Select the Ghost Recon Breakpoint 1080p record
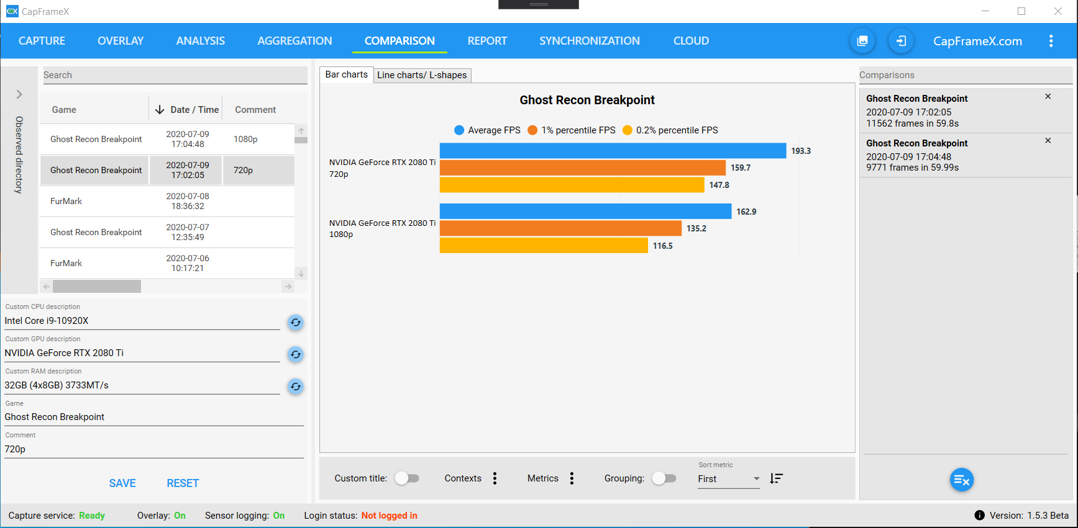This screenshot has height=528, width=1078. [x=167, y=139]
